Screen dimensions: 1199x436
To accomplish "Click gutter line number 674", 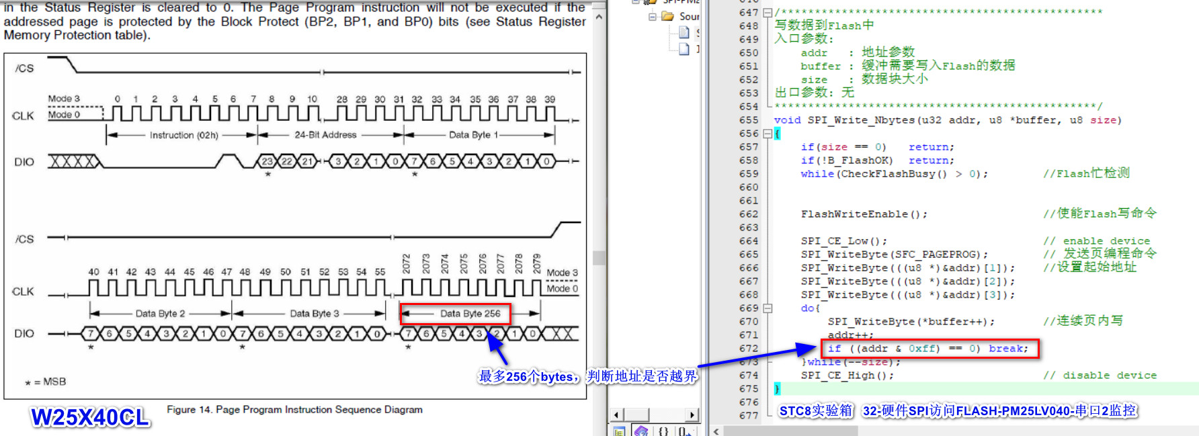I will coord(749,375).
